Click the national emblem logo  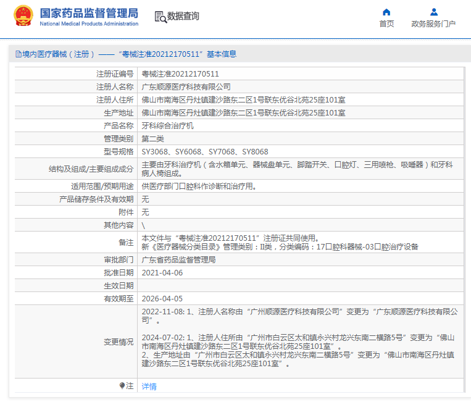[23, 16]
